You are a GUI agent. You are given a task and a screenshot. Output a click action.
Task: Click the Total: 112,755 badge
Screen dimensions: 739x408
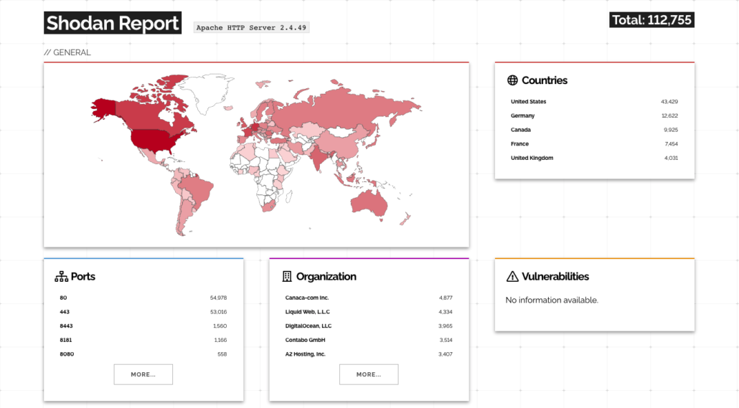(x=651, y=20)
